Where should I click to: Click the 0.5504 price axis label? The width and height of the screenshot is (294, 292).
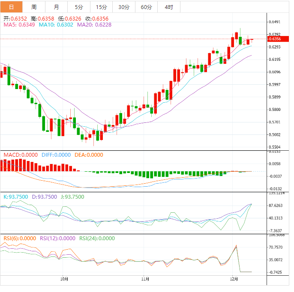[275, 147]
